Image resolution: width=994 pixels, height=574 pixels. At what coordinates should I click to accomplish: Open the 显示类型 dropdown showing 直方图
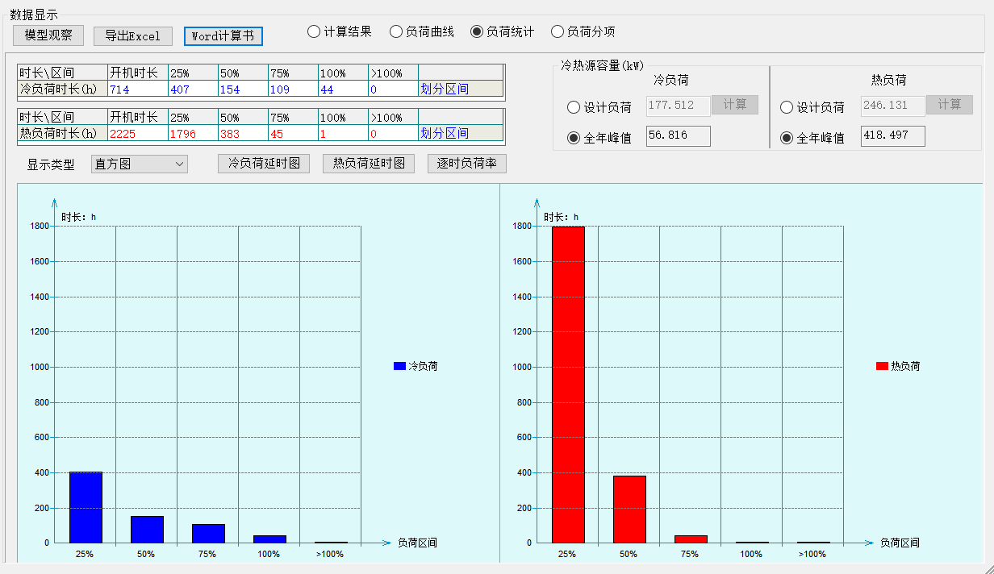pyautogui.click(x=139, y=164)
